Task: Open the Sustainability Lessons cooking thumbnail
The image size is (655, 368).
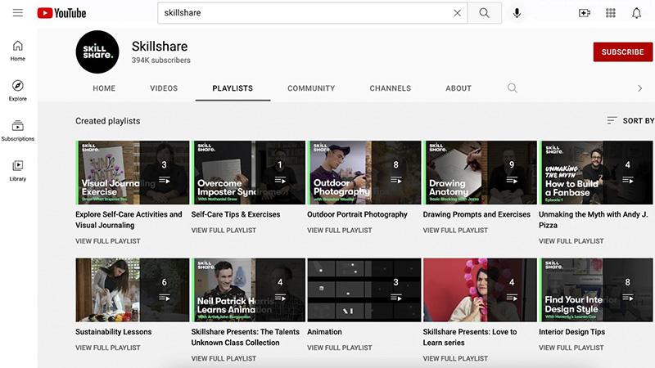Action: pos(133,290)
